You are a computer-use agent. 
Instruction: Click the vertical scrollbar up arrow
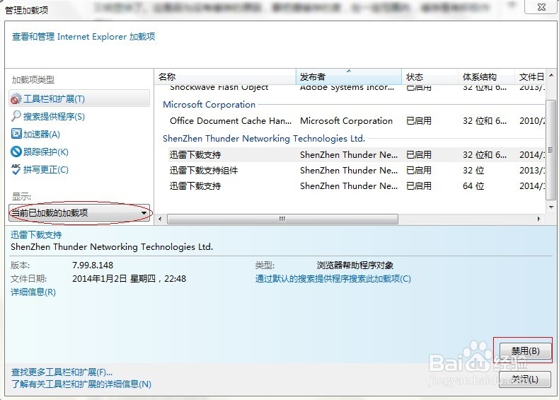tap(551, 75)
